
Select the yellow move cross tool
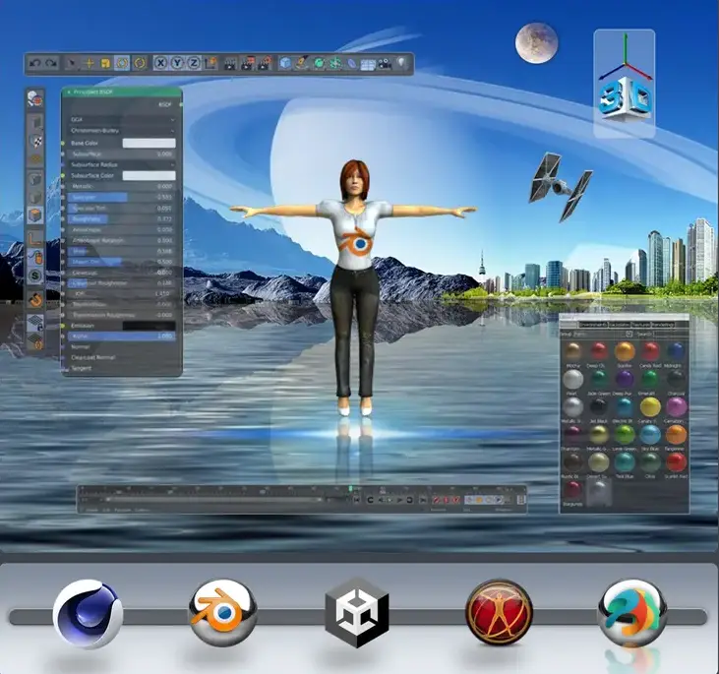click(x=89, y=63)
